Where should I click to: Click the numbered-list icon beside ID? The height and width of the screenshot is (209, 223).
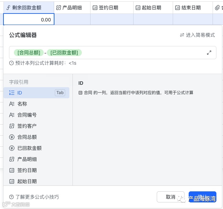point(12,93)
